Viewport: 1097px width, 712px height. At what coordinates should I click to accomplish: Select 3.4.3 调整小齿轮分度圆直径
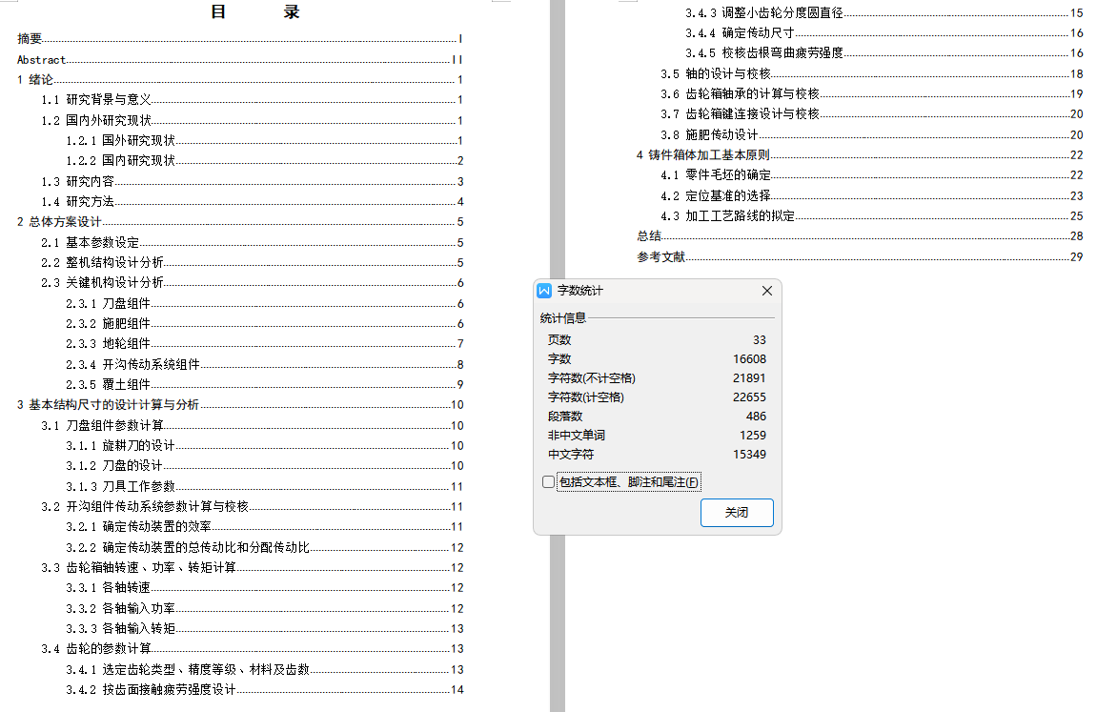click(x=884, y=12)
